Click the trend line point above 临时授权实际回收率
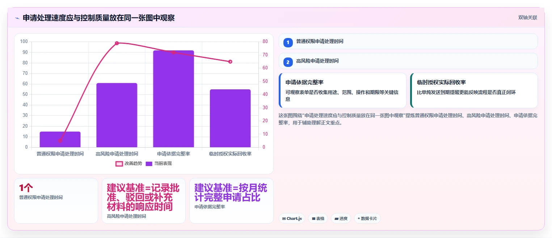Screen dimensions: 552x238 click(x=230, y=61)
